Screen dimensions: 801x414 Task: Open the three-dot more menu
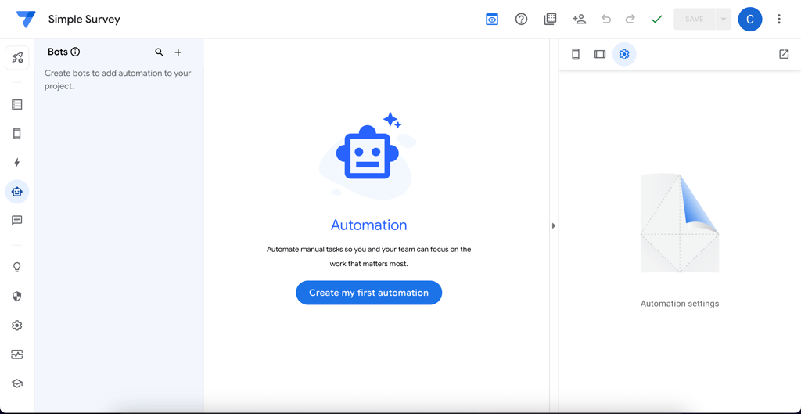coord(779,20)
